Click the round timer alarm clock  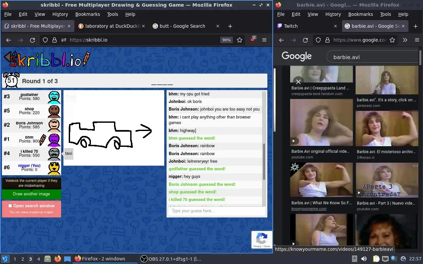click(11, 80)
